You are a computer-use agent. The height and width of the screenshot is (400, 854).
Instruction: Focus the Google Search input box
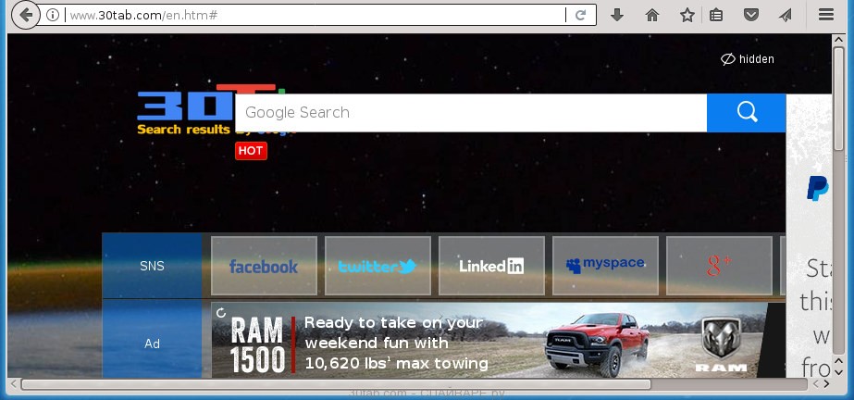coord(471,113)
